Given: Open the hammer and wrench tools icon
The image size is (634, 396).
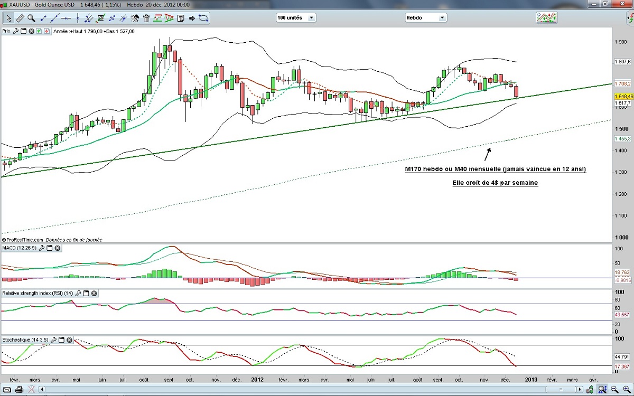Looking at the screenshot, I should (135, 18).
